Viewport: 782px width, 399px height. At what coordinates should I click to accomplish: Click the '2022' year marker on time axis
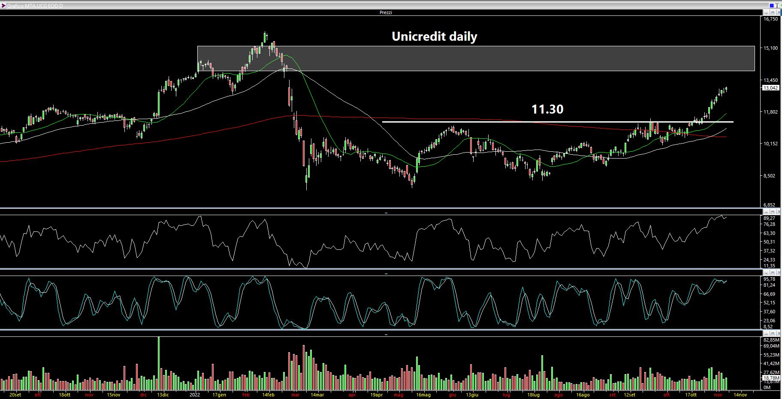click(x=195, y=395)
